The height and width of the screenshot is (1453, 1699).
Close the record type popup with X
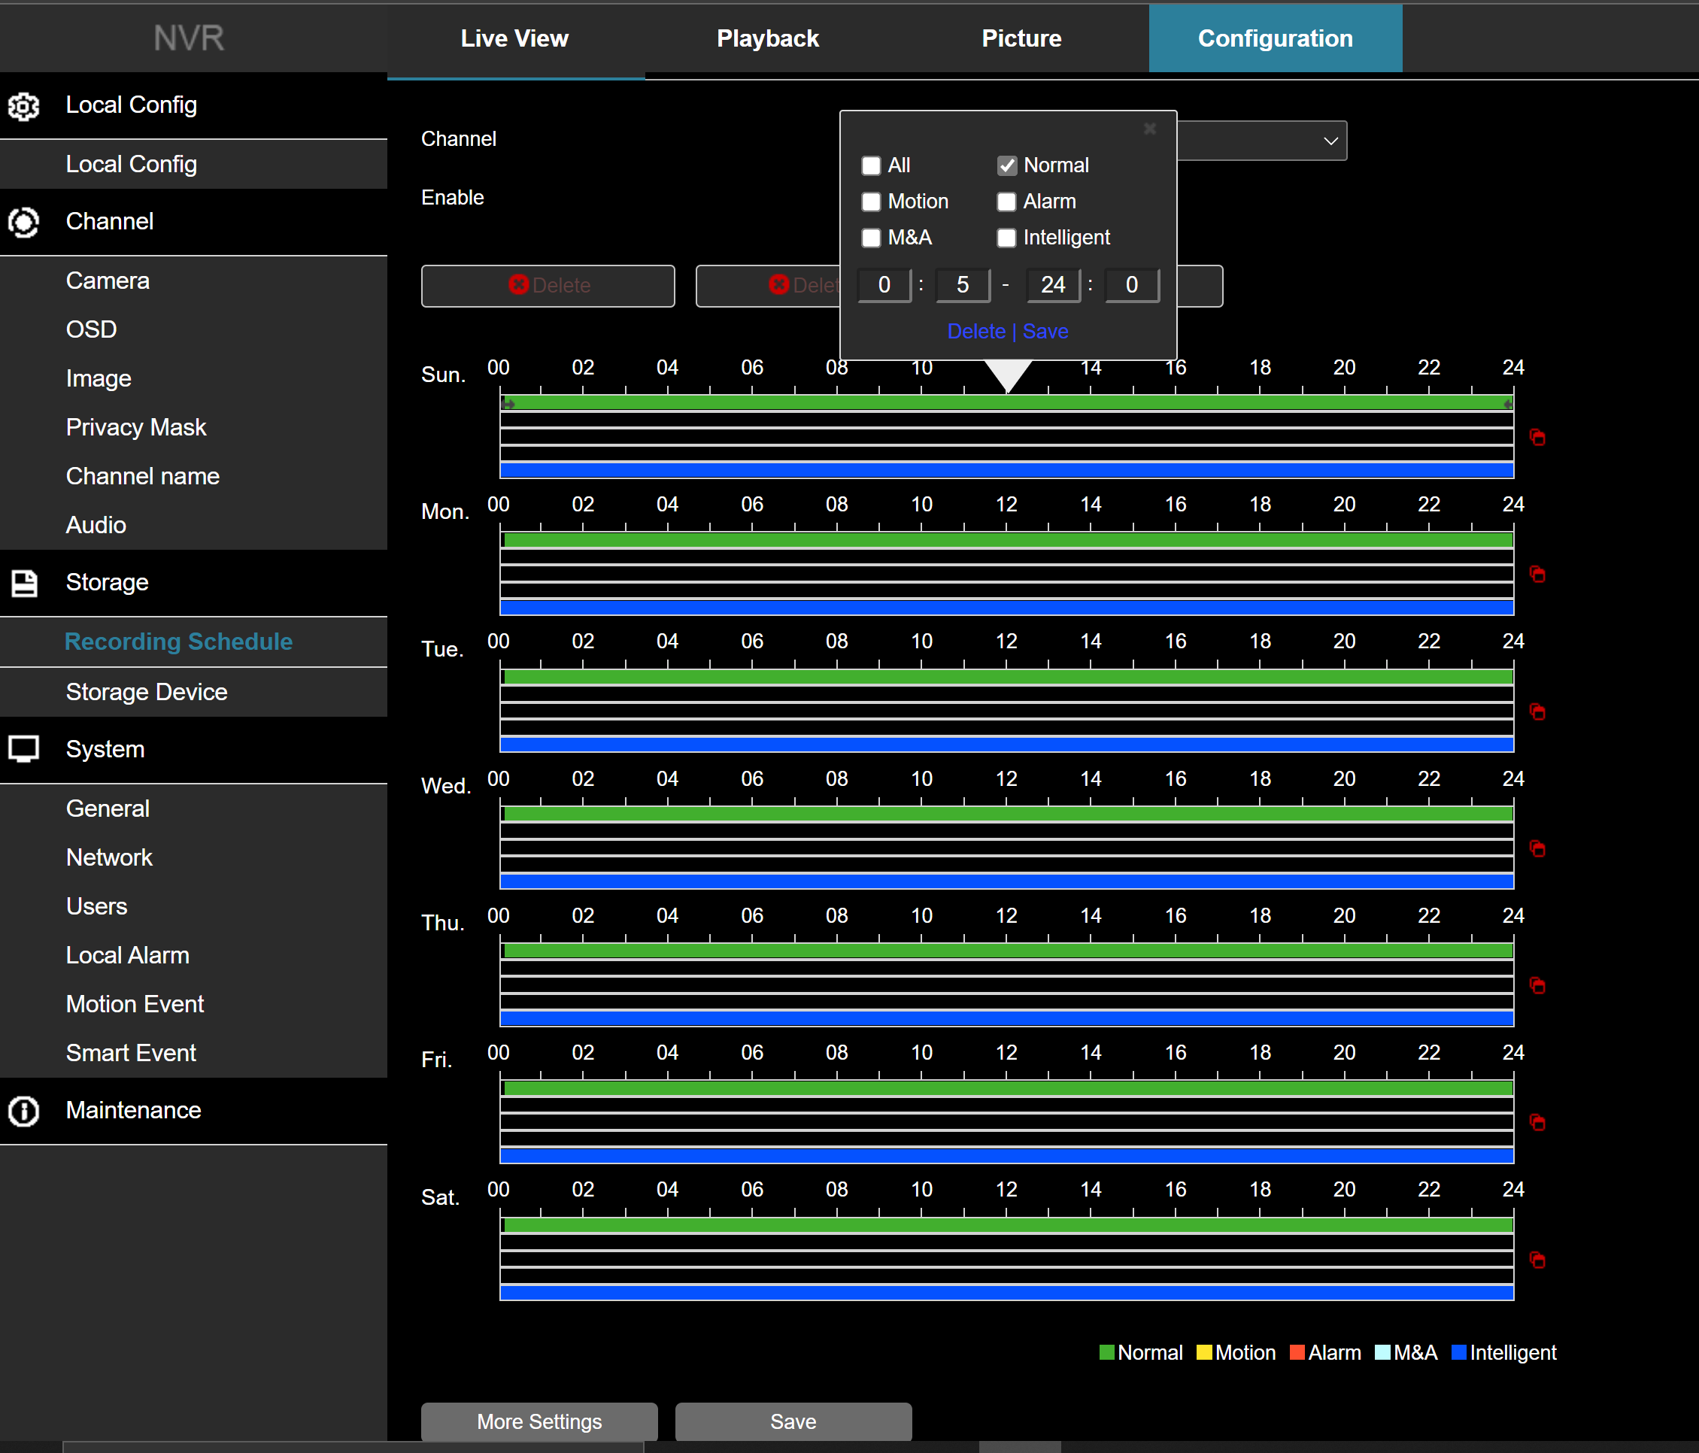coord(1150,129)
